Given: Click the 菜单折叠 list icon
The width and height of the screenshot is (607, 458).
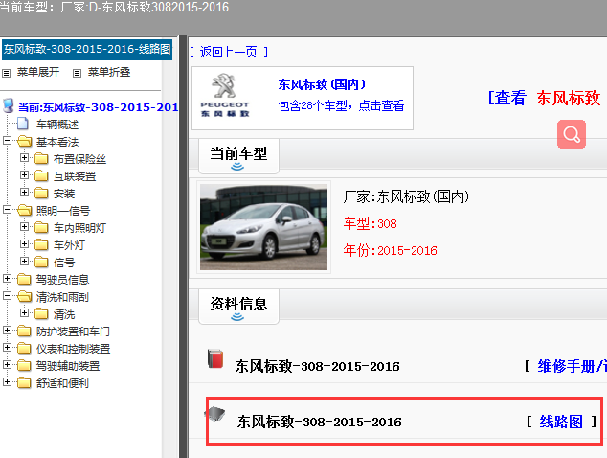Looking at the screenshot, I should 77,73.
